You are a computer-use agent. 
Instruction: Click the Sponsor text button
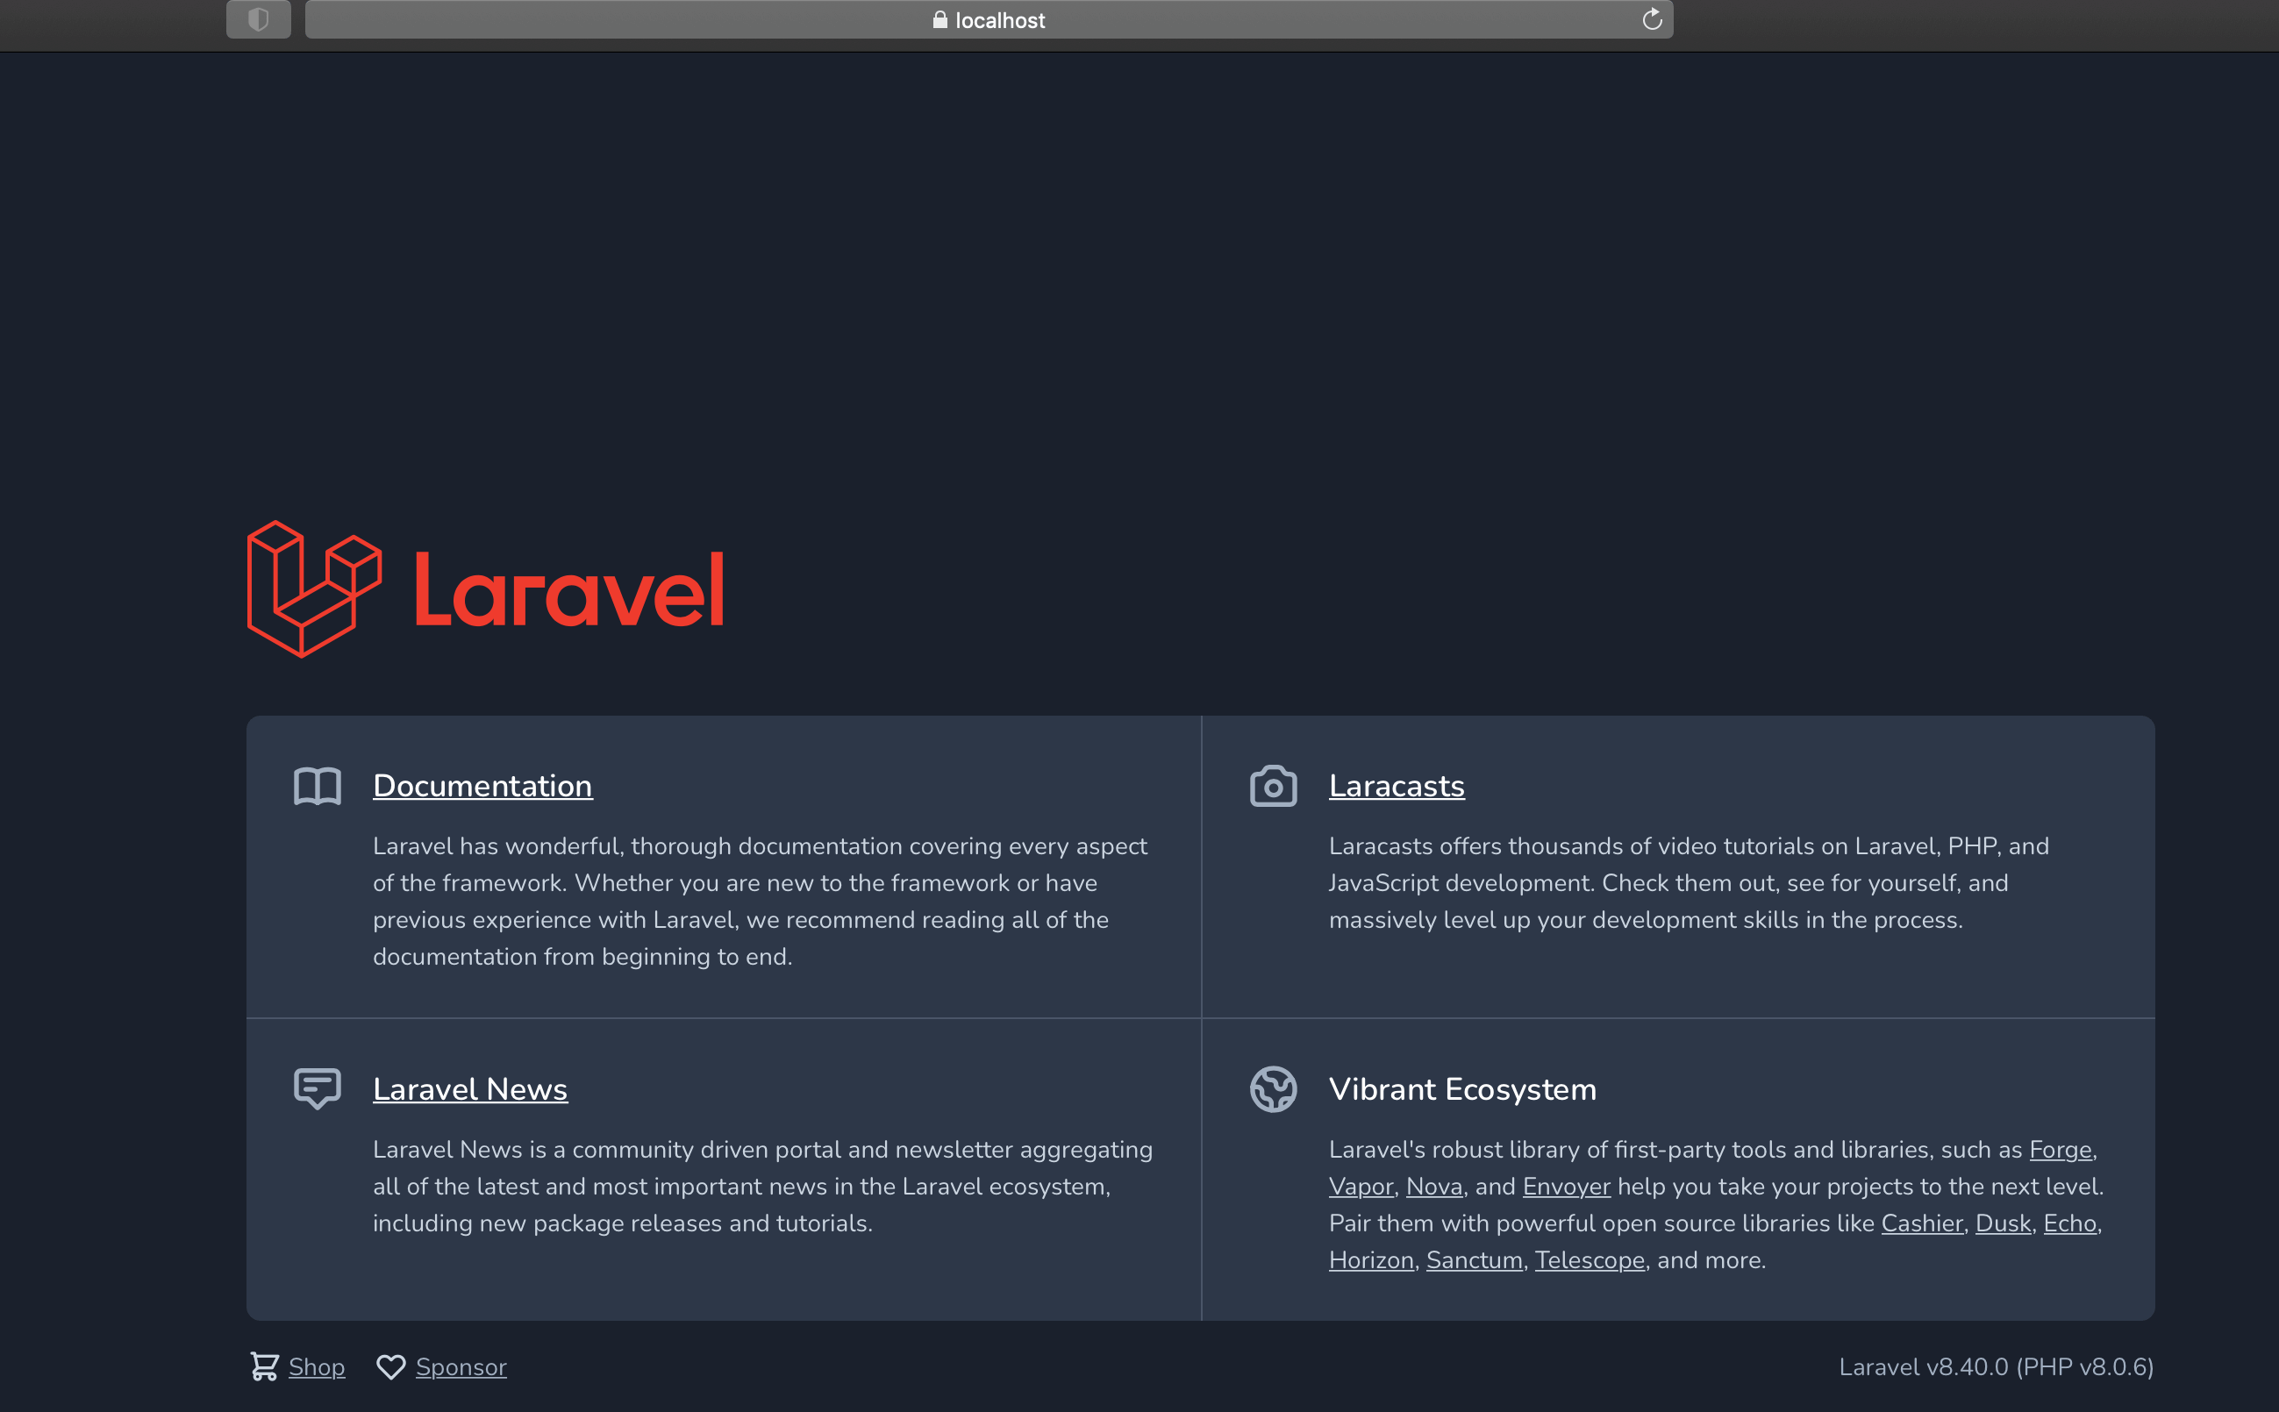click(461, 1366)
